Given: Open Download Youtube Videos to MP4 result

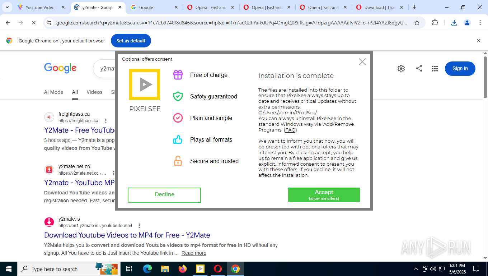Looking at the screenshot, I should click(x=127, y=235).
